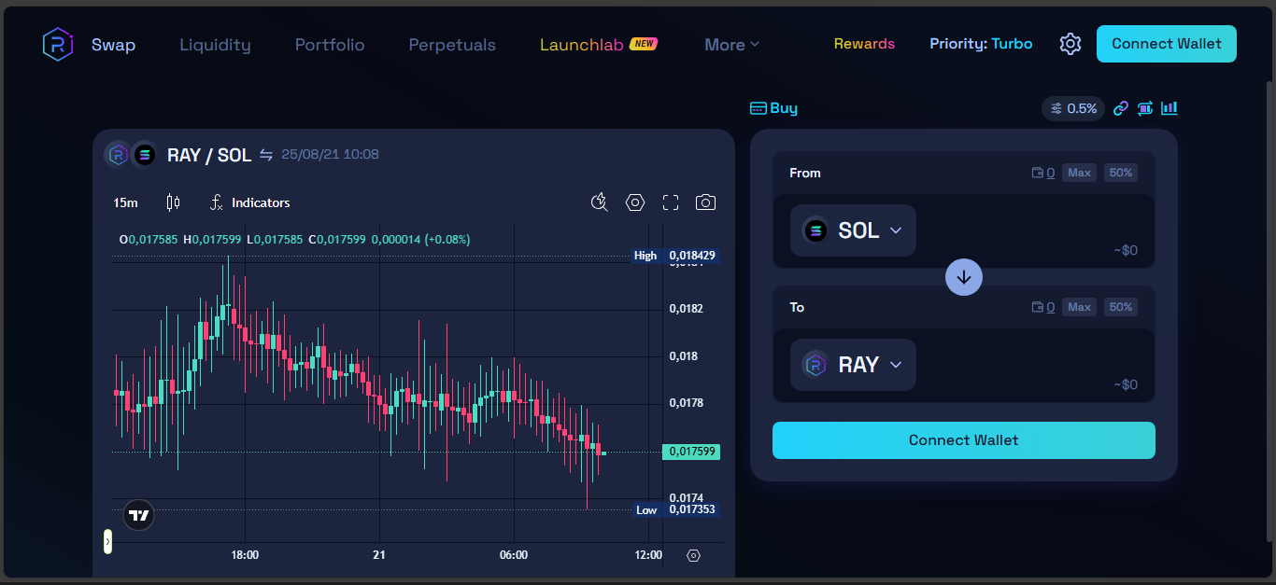Open the settings gear icon

coord(1070,44)
